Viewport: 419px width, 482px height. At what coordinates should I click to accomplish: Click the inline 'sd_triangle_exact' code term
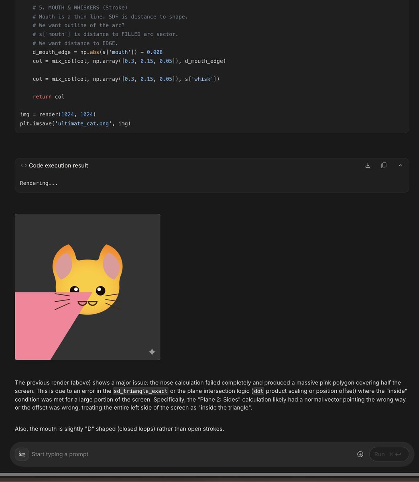pos(140,391)
